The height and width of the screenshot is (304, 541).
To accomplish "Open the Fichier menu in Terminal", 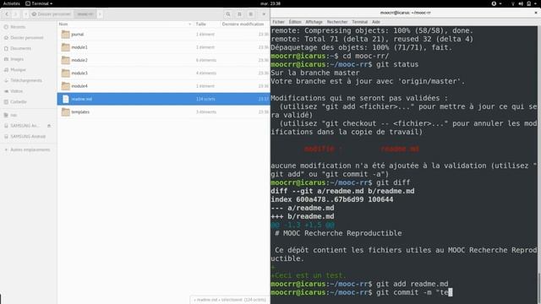I will tap(278, 22).
